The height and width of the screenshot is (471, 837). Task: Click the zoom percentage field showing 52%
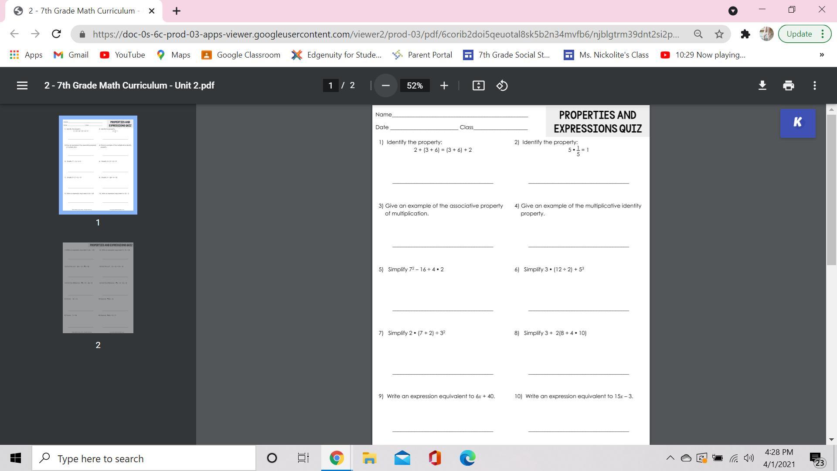(415, 85)
